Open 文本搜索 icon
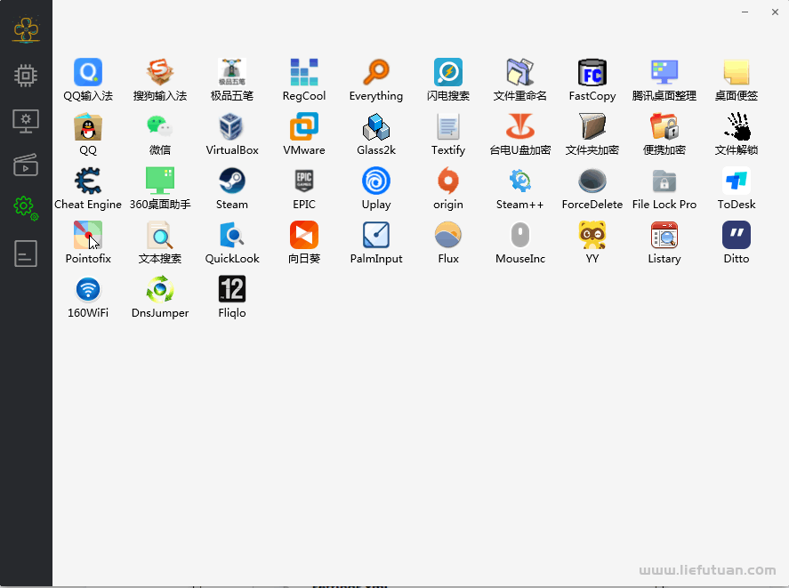Image resolution: width=789 pixels, height=588 pixels. (x=160, y=235)
